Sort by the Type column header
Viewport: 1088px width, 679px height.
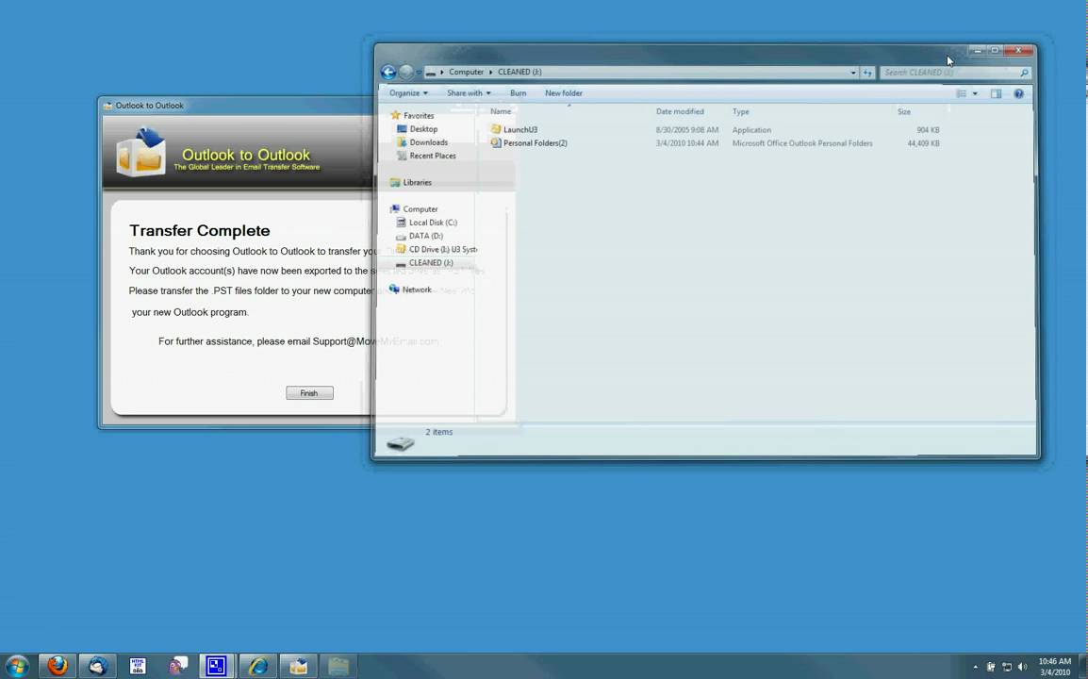pos(740,111)
